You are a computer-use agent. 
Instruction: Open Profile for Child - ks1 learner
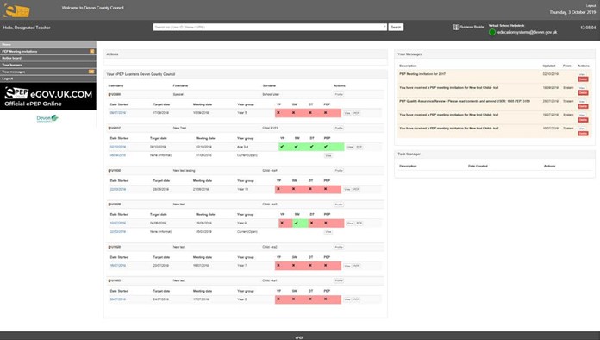tap(339, 280)
